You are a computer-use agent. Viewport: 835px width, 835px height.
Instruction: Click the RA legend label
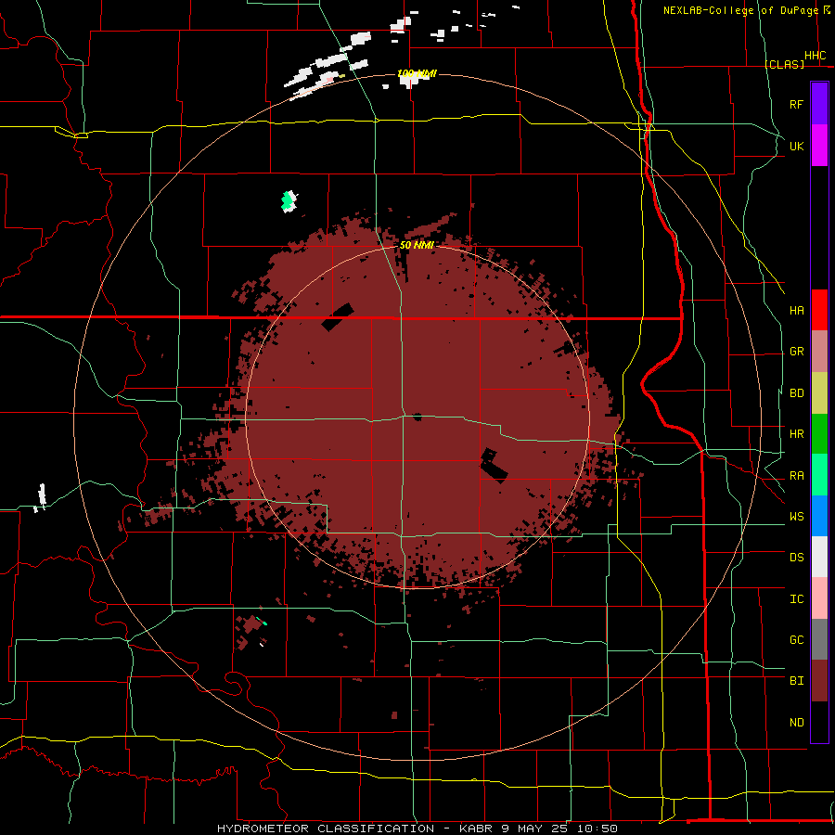pyautogui.click(x=796, y=476)
